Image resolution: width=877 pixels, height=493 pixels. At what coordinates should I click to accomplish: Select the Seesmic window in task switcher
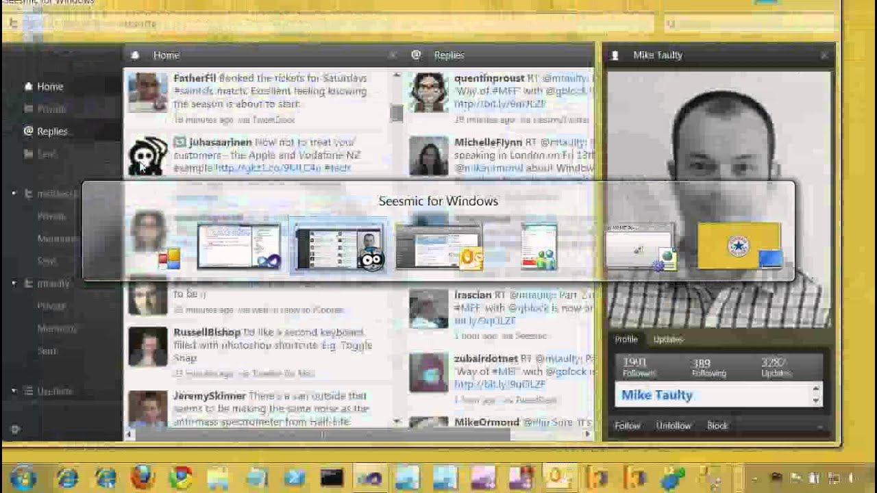tap(338, 245)
